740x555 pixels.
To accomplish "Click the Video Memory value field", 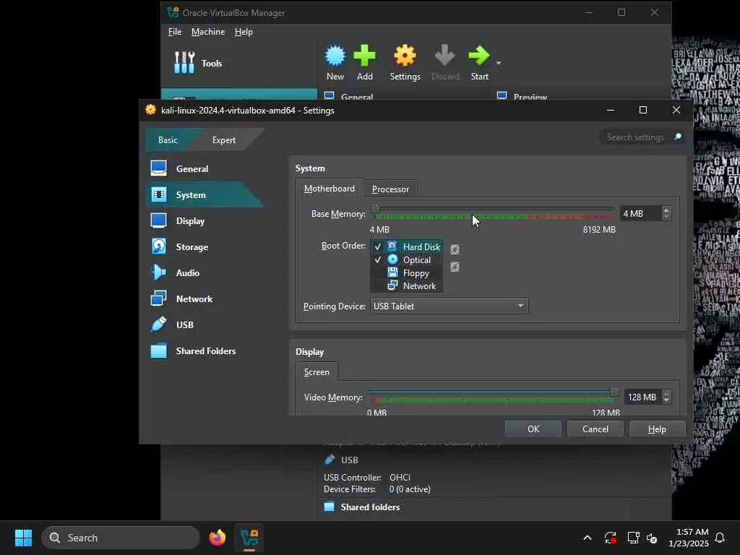I will (642, 397).
